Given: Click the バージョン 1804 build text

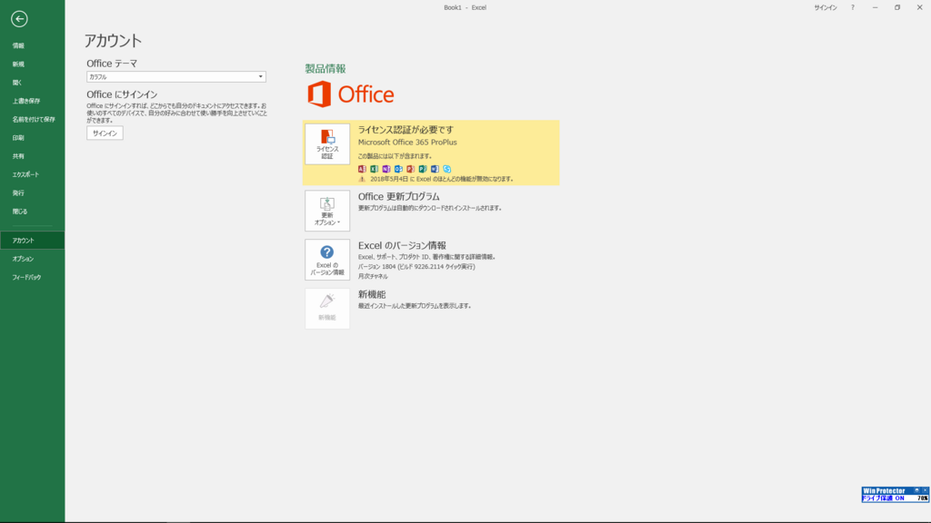Looking at the screenshot, I should [x=416, y=267].
